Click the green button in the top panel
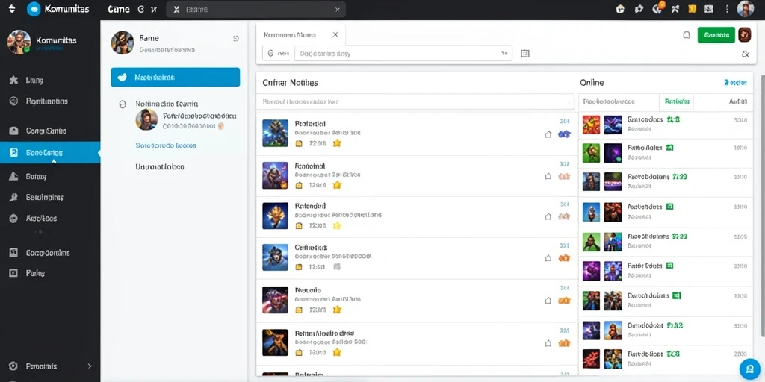The height and width of the screenshot is (382, 765). 716,34
